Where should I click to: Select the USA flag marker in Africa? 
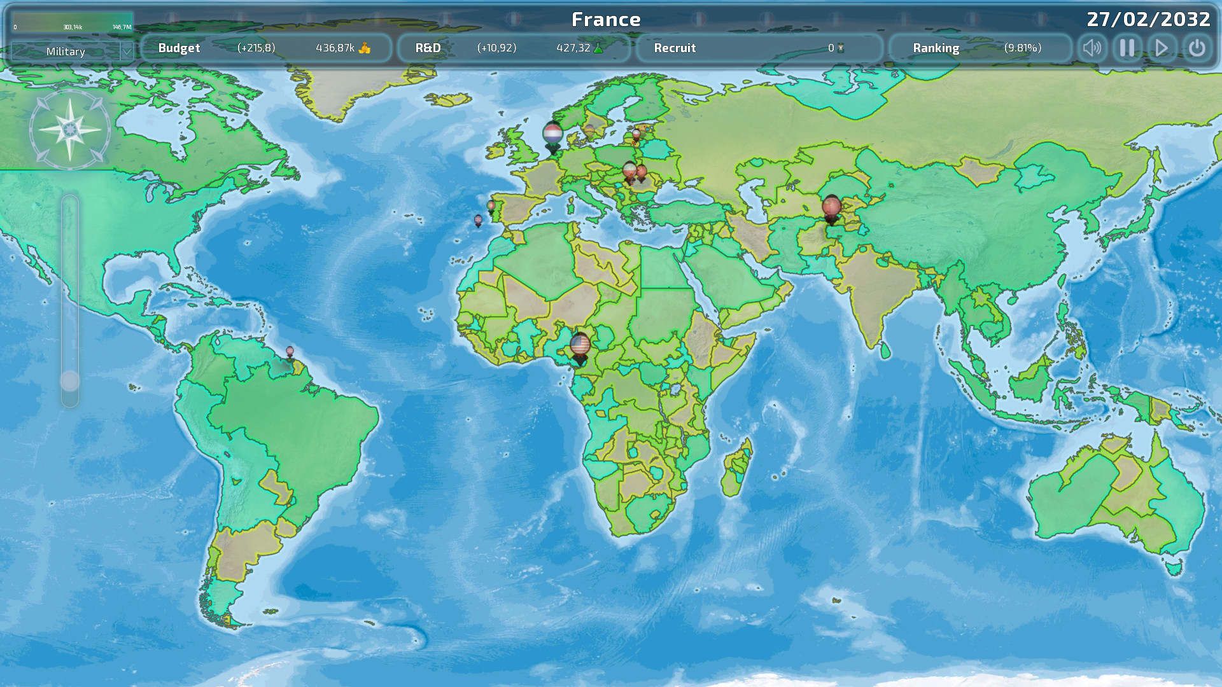coord(580,345)
